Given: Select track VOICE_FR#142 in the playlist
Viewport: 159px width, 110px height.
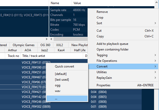Looking at the screenshot, I should pos(34,97).
